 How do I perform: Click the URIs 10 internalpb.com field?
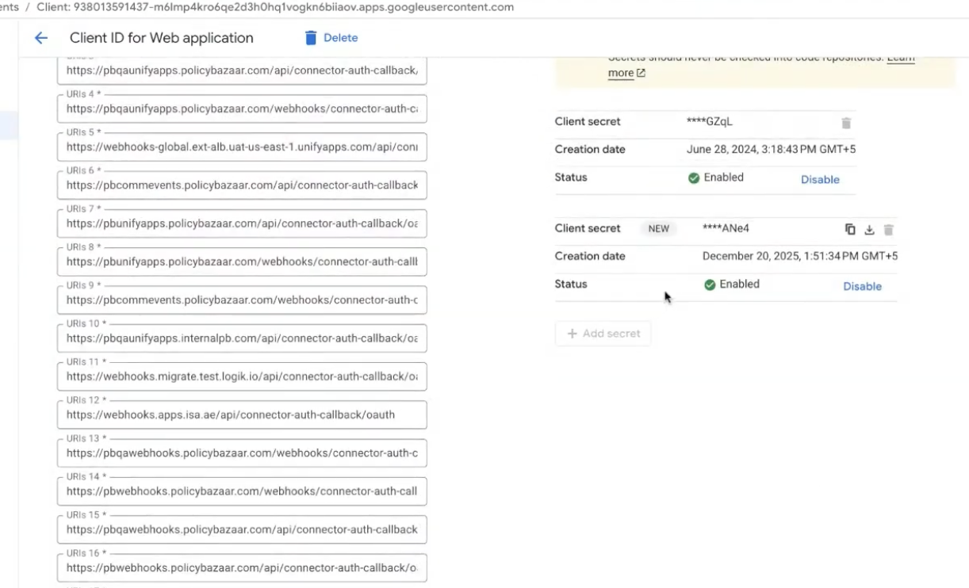[x=242, y=338]
